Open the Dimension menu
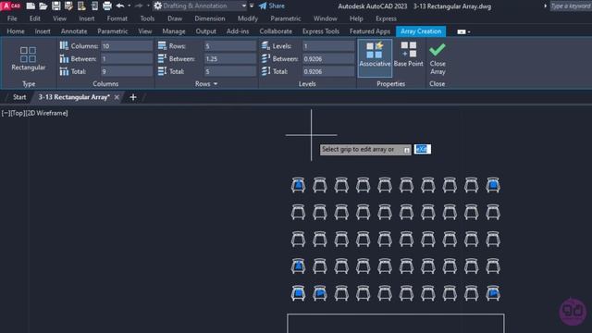Viewport: 592px width, 333px height. 210,18
